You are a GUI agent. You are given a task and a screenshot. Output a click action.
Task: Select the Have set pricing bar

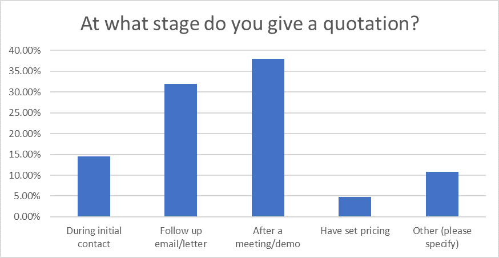[355, 207]
